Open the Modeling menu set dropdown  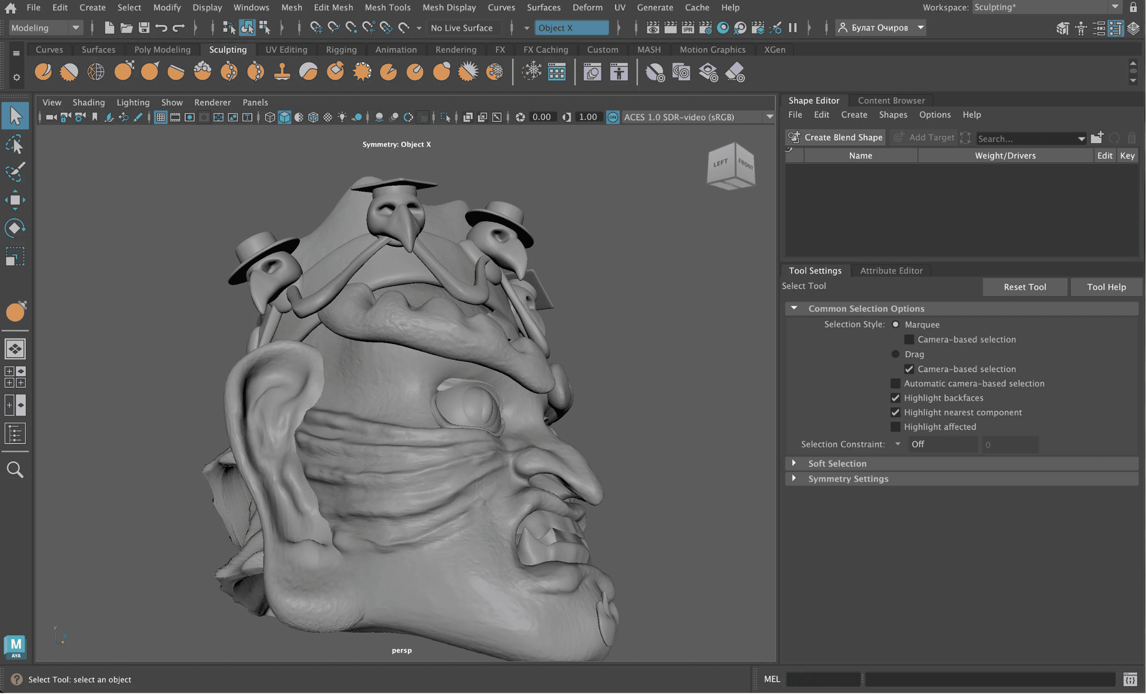tap(45, 28)
